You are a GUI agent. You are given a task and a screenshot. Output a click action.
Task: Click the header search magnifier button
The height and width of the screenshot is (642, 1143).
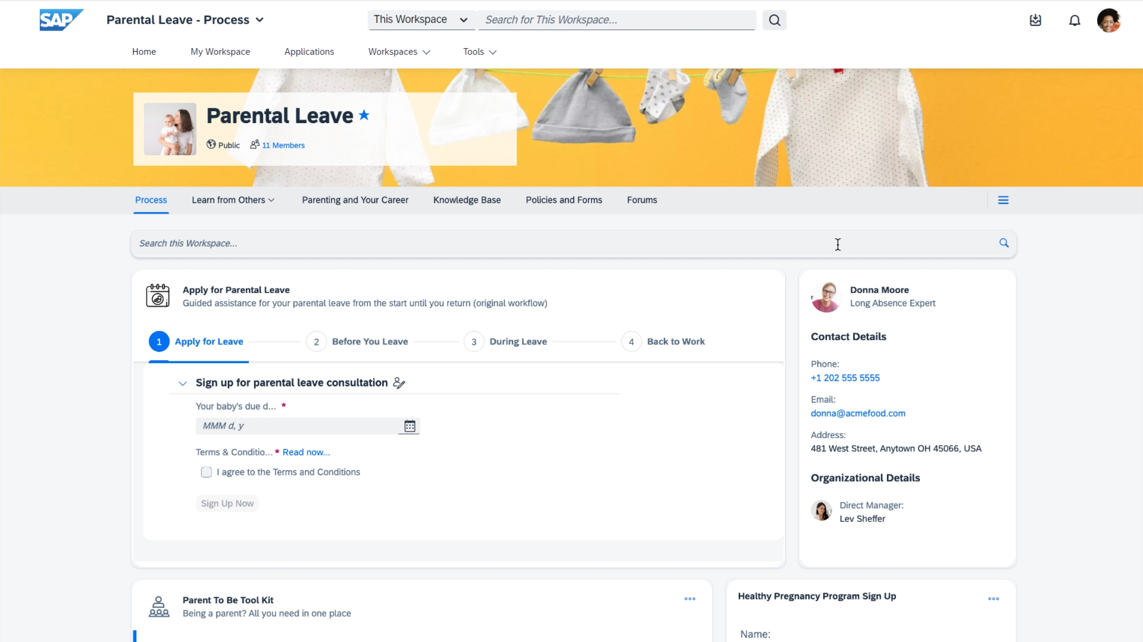pyautogui.click(x=775, y=20)
